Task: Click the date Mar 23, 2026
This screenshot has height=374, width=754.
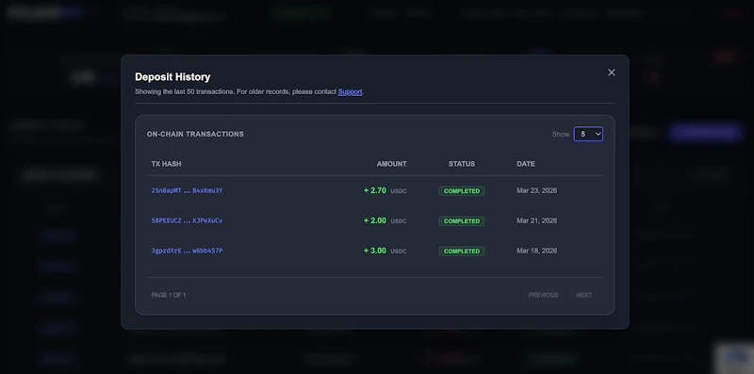Action: [536, 191]
